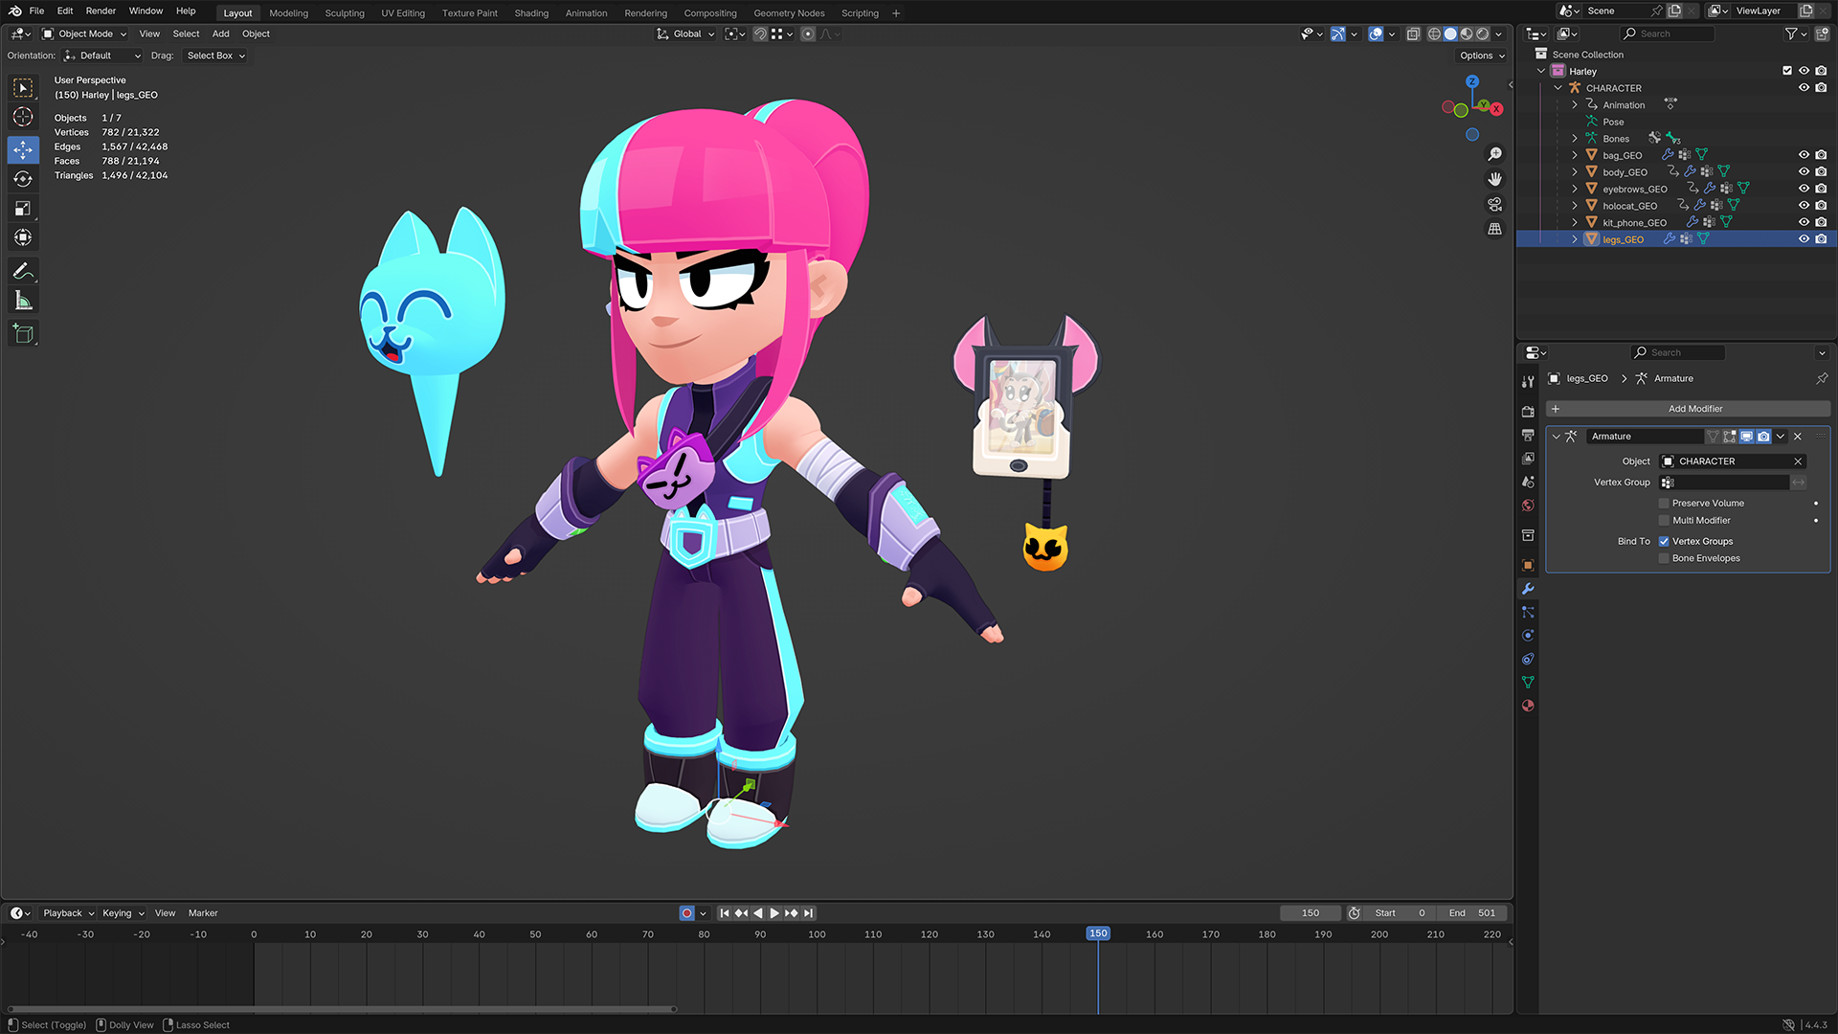Open the Options dropdown in the viewport
This screenshot has width=1838, height=1034.
[x=1482, y=56]
